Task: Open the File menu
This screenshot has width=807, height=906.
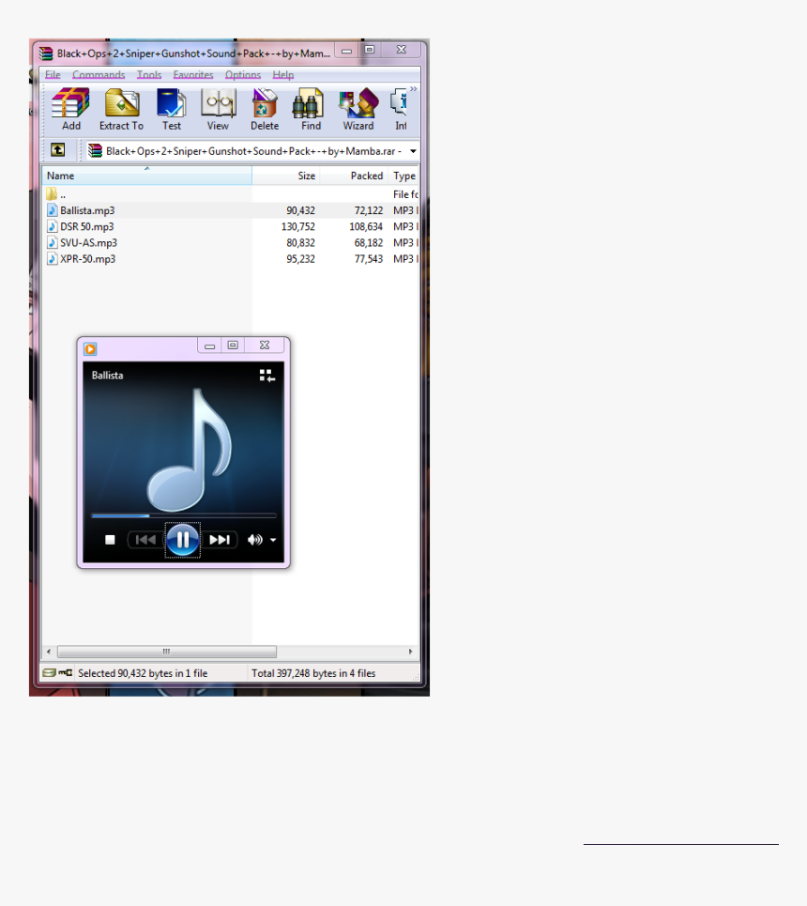Action: [x=53, y=74]
